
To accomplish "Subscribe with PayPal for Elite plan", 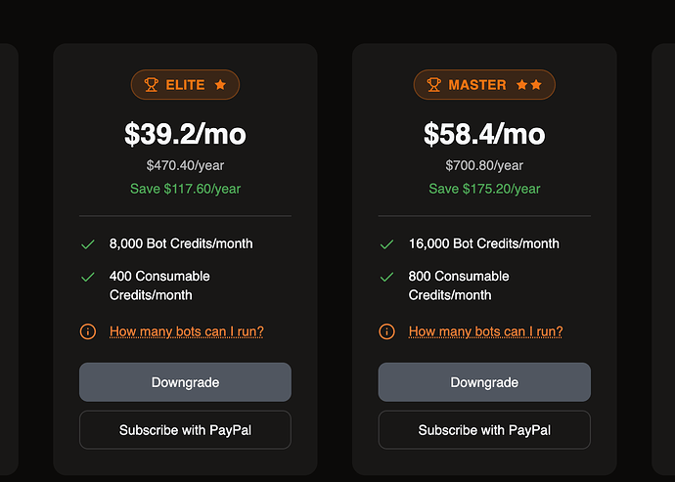I will tap(185, 430).
